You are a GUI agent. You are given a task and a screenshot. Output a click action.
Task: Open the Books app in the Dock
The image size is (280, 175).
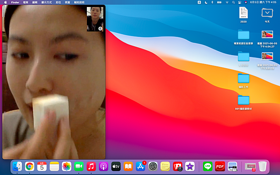tap(128, 167)
